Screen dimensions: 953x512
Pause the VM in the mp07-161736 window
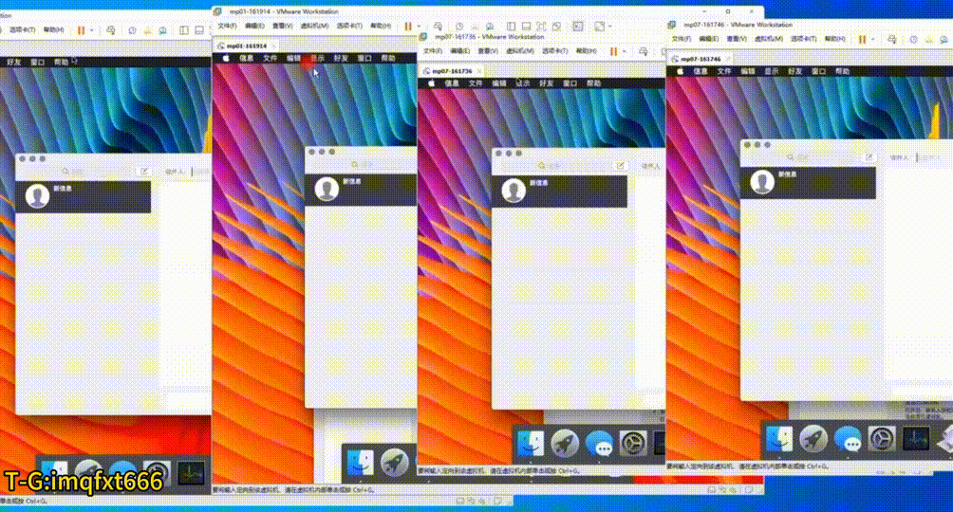tap(613, 51)
